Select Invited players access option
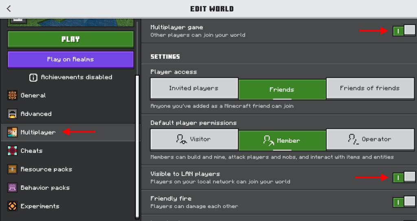The width and height of the screenshot is (417, 221). point(194,88)
